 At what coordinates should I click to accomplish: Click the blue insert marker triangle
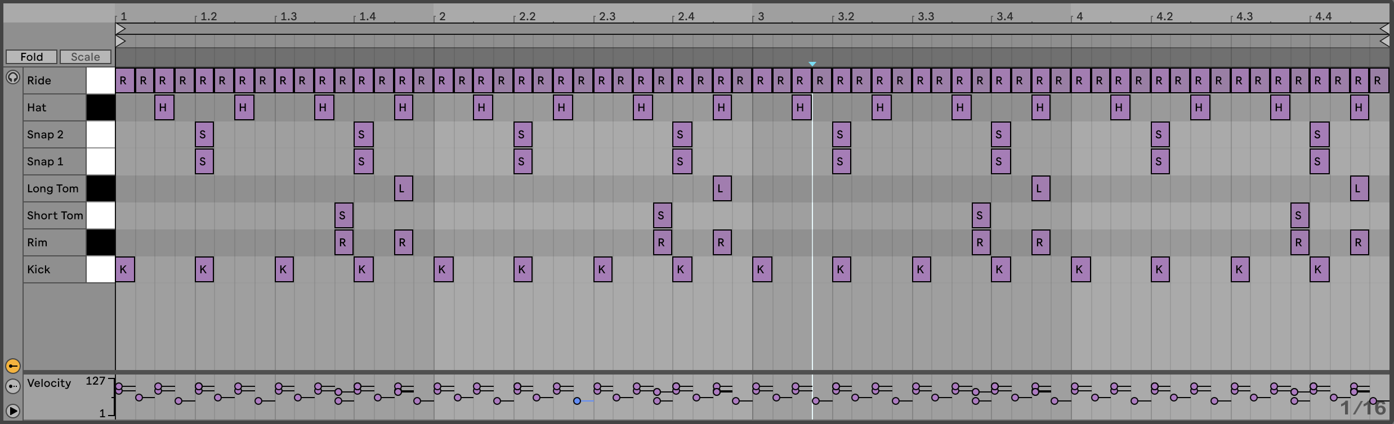812,64
